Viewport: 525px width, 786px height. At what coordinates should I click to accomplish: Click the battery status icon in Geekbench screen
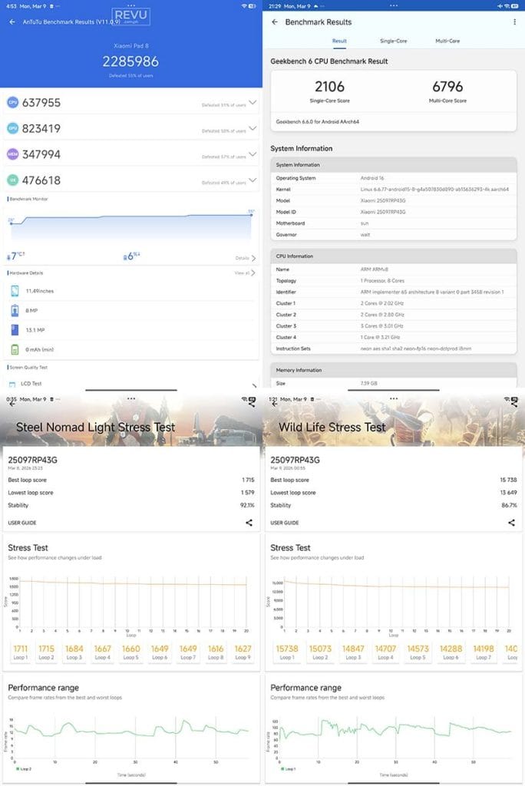(x=514, y=6)
